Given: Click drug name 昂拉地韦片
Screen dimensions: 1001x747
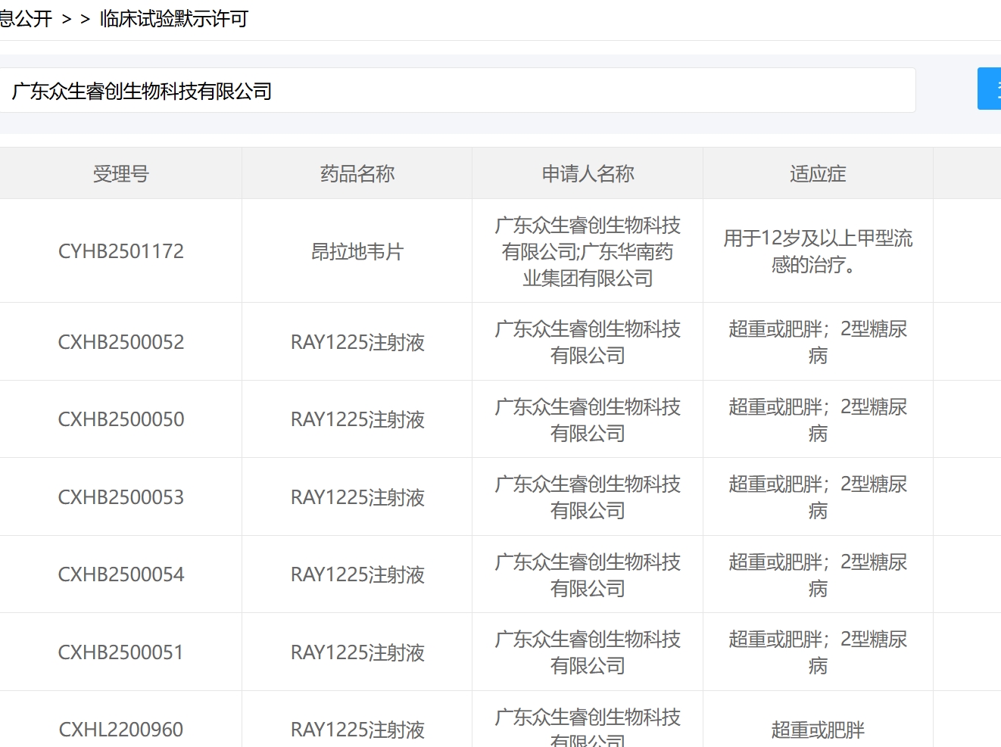Looking at the screenshot, I should click(357, 251).
